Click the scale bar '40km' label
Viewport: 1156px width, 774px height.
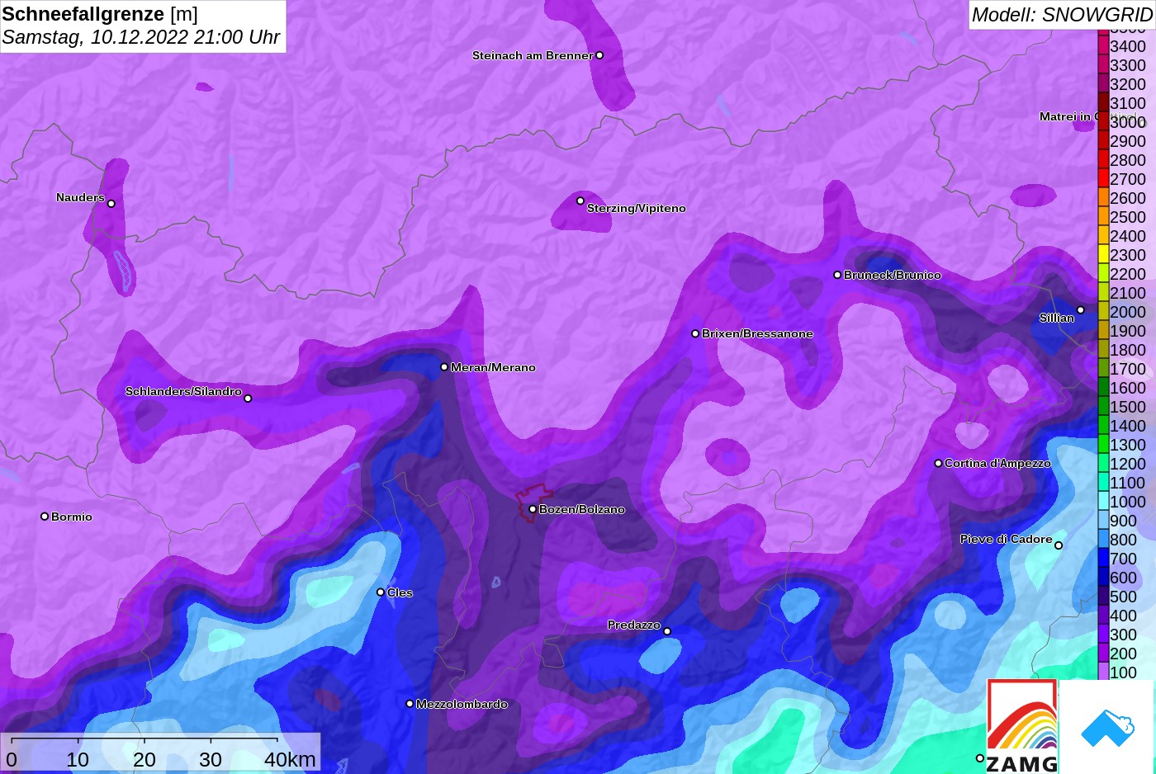[x=290, y=759]
